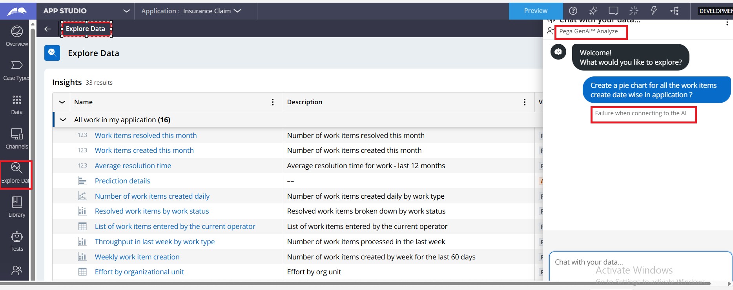733x290 pixels.
Task: Open the Name column options menu
Action: point(273,102)
